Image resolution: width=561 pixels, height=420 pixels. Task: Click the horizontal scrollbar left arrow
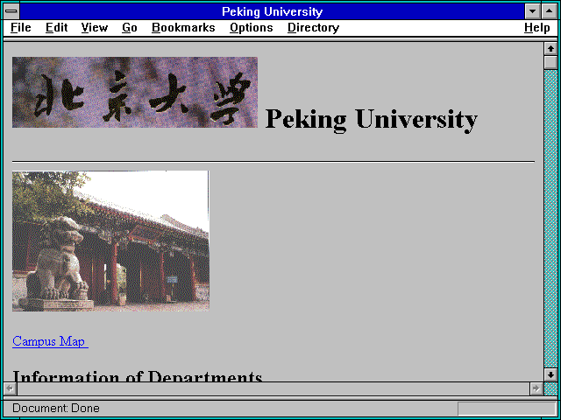pyautogui.click(x=11, y=388)
